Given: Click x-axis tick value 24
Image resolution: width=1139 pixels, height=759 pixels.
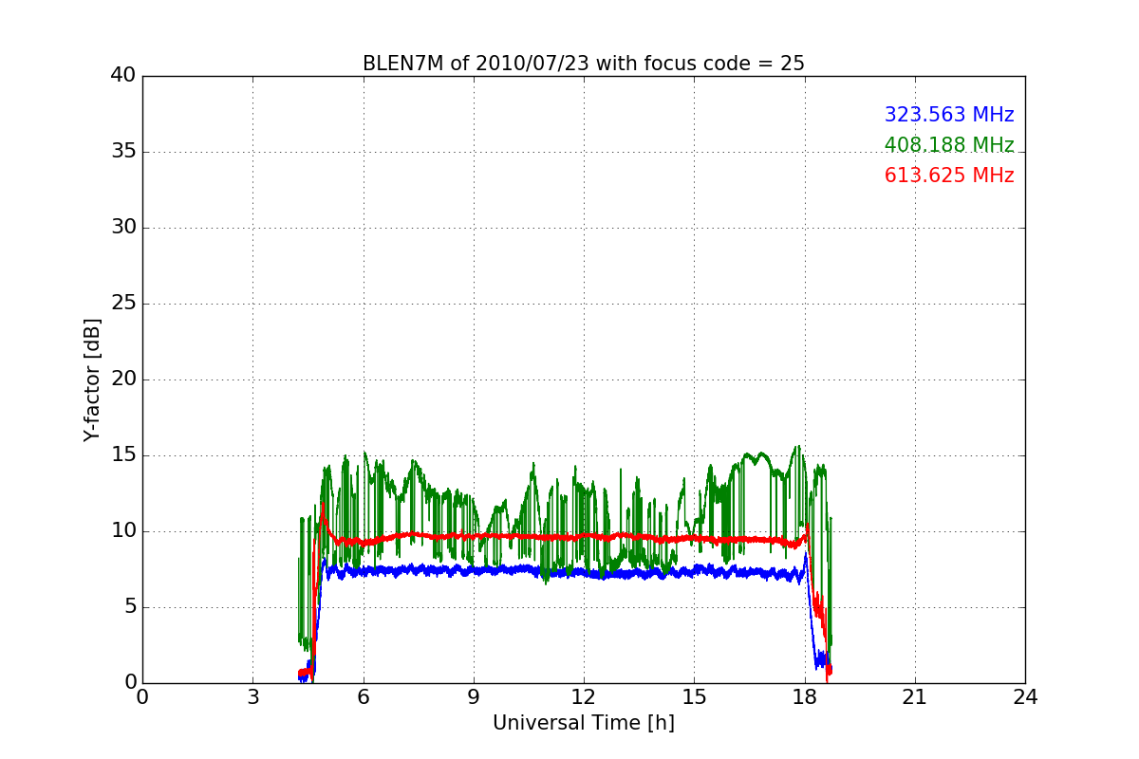Looking at the screenshot, I should (x=1025, y=697).
